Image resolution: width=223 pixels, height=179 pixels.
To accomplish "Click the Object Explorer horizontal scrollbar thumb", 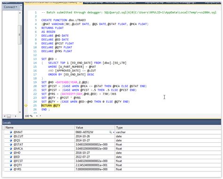I will 9,116.
